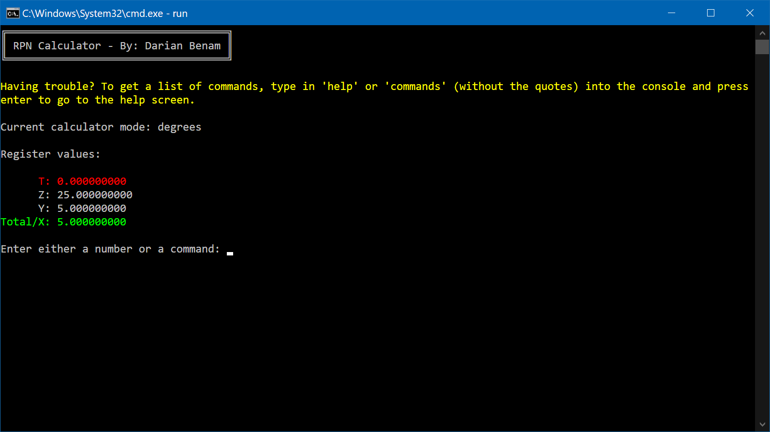Click the blinking cursor after the prompt
This screenshot has width=770, height=432.
click(230, 253)
